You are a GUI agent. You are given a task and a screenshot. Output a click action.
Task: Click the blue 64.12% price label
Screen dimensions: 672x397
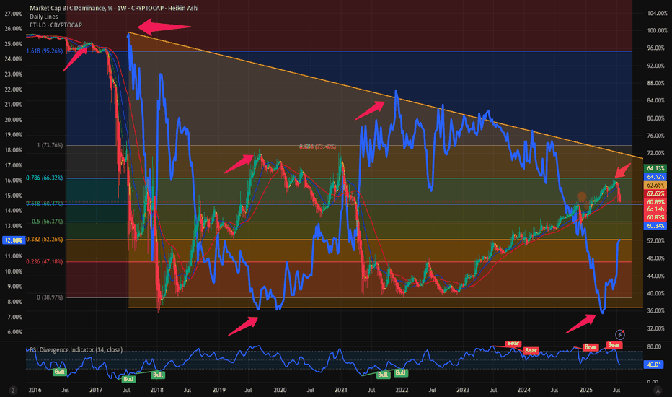(x=655, y=176)
